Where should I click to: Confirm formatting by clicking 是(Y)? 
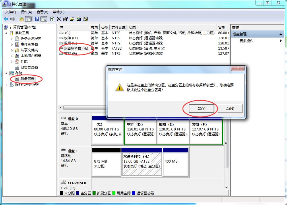(201, 108)
